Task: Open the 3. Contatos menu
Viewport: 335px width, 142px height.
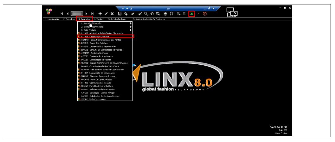Action: pyautogui.click(x=84, y=19)
